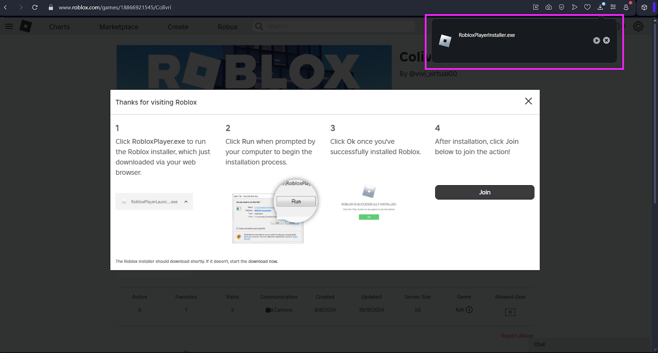Click the 'Server Size' column label
Image resolution: width=658 pixels, height=353 pixels.
click(x=417, y=297)
